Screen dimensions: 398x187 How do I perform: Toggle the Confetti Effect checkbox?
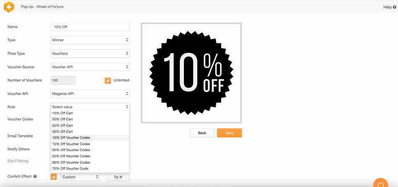point(54,177)
